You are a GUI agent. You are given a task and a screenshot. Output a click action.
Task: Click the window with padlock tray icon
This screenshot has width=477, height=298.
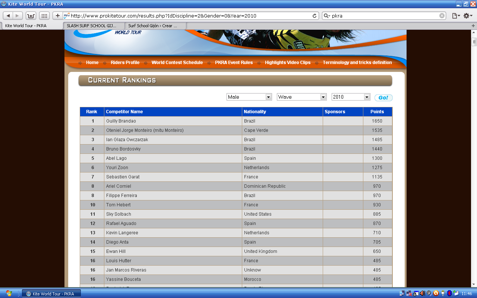[x=416, y=294]
